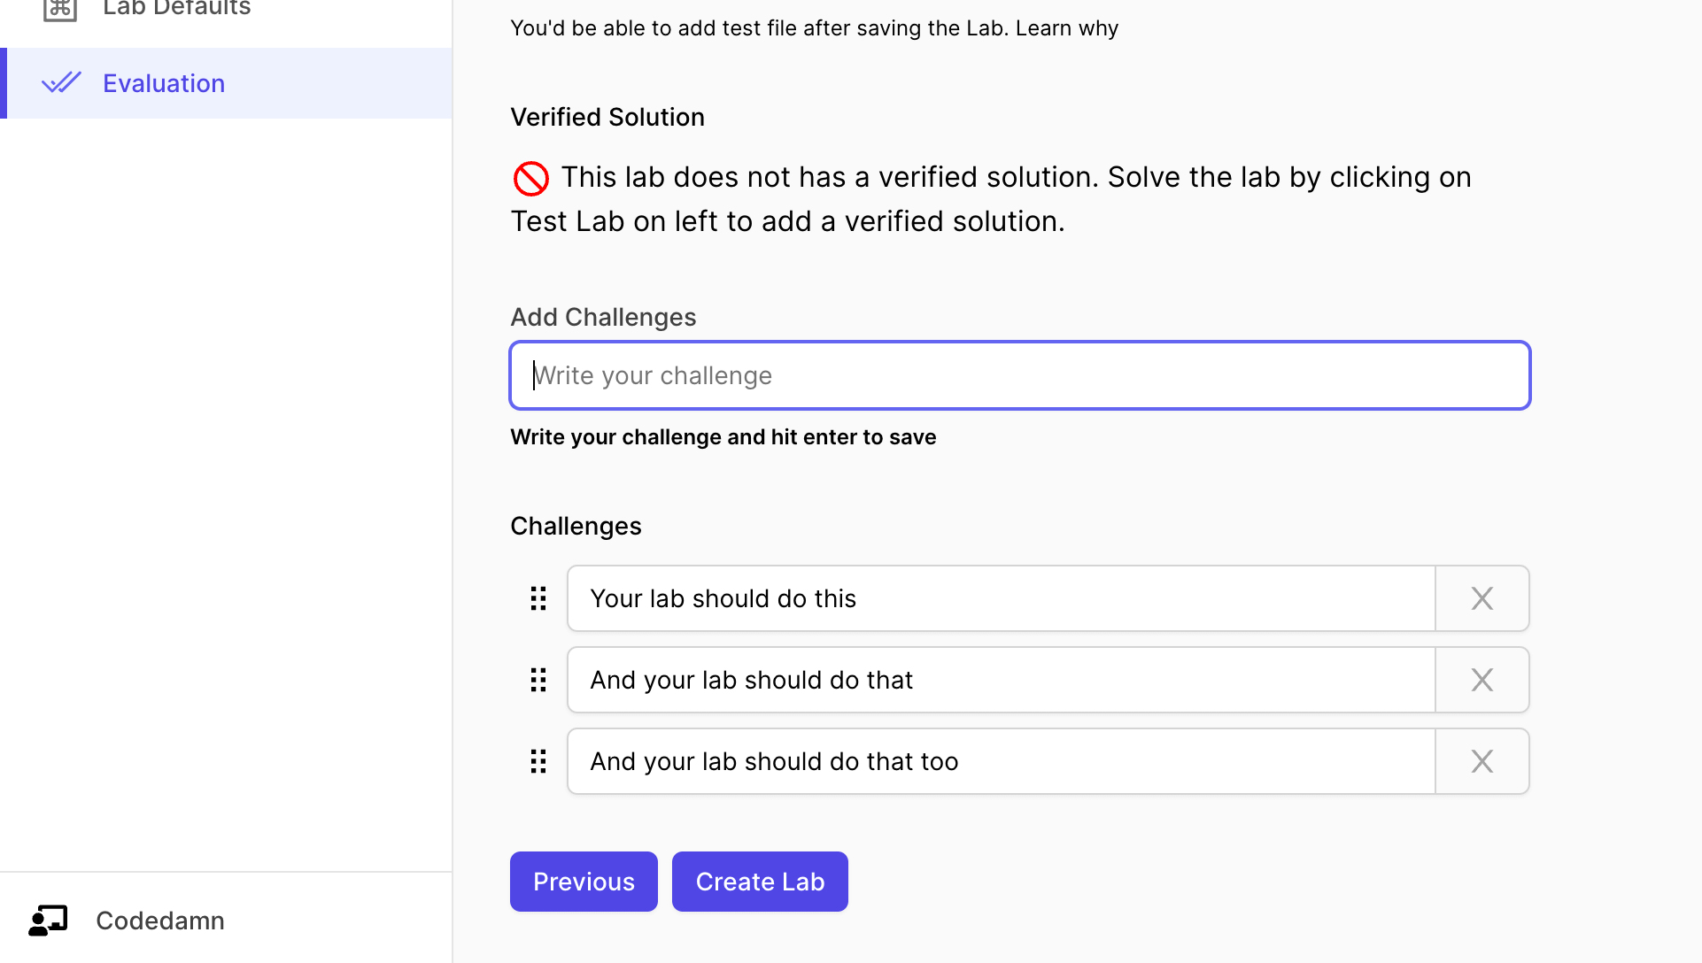Image resolution: width=1702 pixels, height=963 pixels.
Task: Click the Lab Defaults sidebar icon
Action: pos(60,9)
